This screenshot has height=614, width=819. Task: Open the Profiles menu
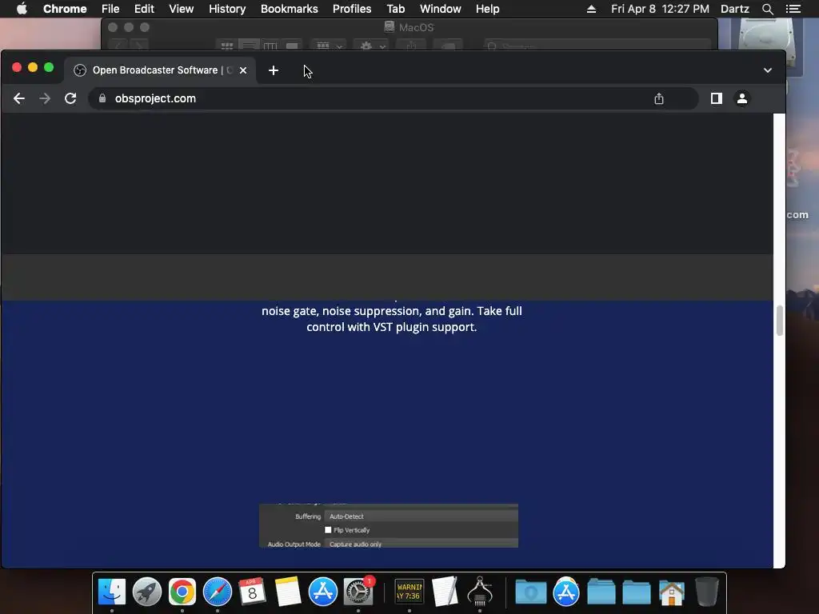click(x=352, y=9)
